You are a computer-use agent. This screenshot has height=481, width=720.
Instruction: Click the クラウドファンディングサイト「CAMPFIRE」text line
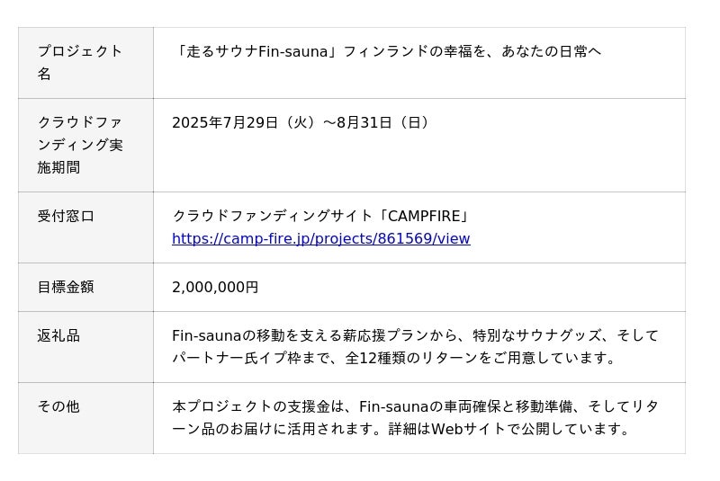coord(320,216)
